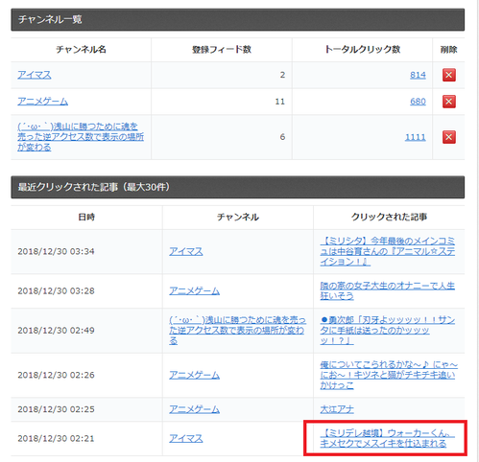The image size is (479, 462).
Task: Delete the 浅山に勝つために channel with red X
Action: tap(449, 137)
